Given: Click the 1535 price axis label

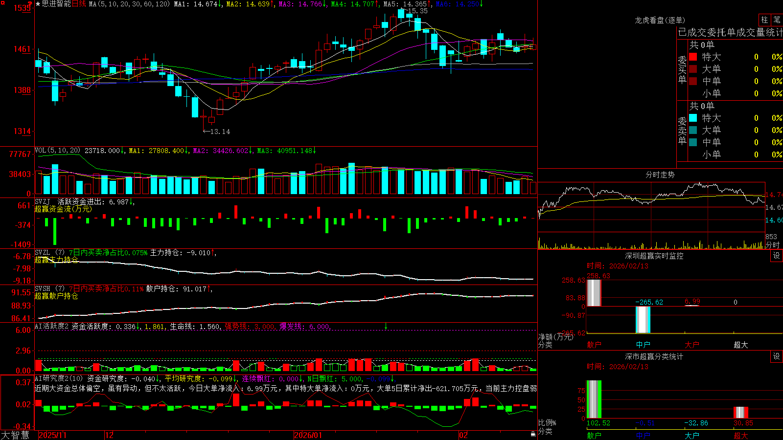Looking at the screenshot, I should pyautogui.click(x=23, y=8).
